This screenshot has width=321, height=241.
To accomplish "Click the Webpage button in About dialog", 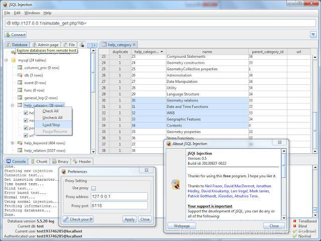I will [182, 226].
